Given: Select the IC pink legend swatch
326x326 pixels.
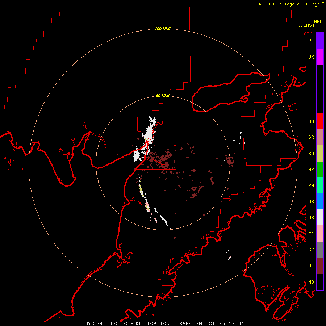Looking at the screenshot, I should point(320,234).
